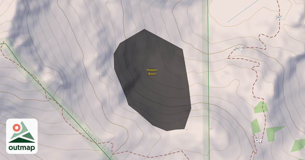This screenshot has width=305, height=160.
Task: Click the outmap logo badge
Action: pyautogui.click(x=22, y=136)
